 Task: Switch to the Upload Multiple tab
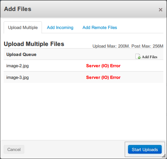[x=23, y=28]
